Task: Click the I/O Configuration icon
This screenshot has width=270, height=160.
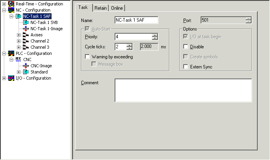Action: pos(11,78)
